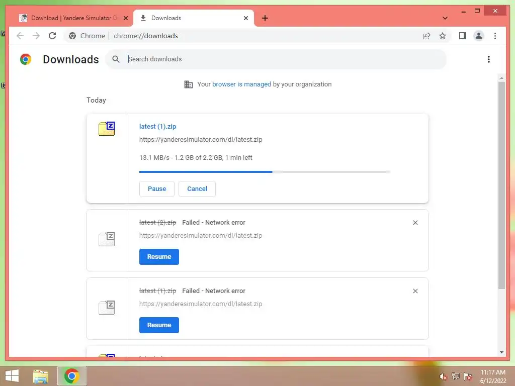Open the Downloads page more actions menu
This screenshot has width=515, height=386.
[x=489, y=59]
